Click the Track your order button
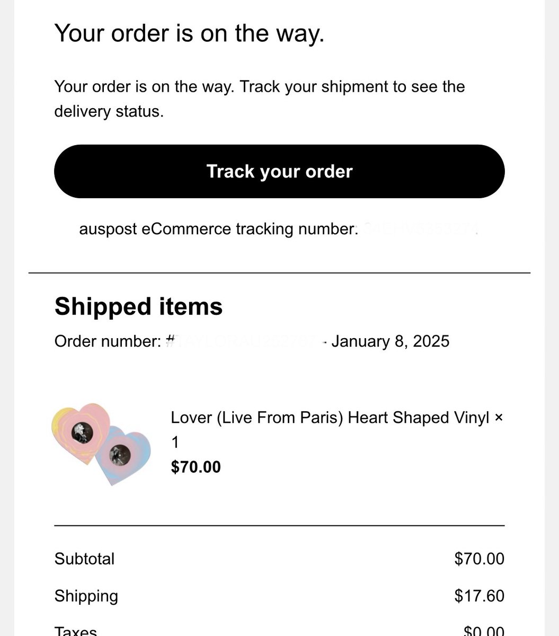The width and height of the screenshot is (559, 636). point(279,171)
